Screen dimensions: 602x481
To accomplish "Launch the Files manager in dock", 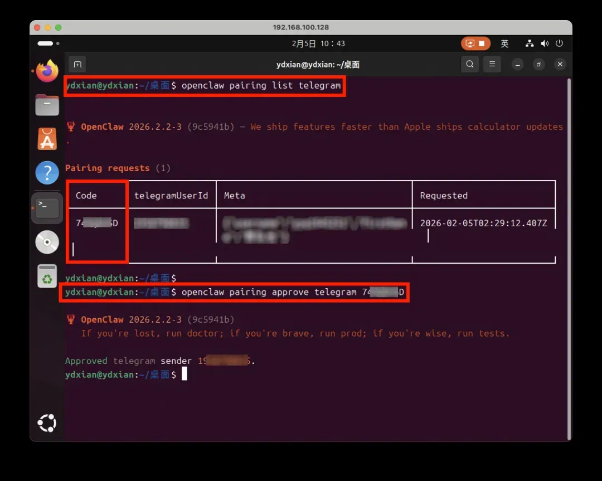I will (47, 105).
